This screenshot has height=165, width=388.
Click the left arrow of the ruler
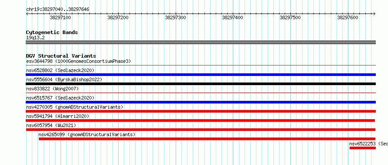[x=27, y=14]
